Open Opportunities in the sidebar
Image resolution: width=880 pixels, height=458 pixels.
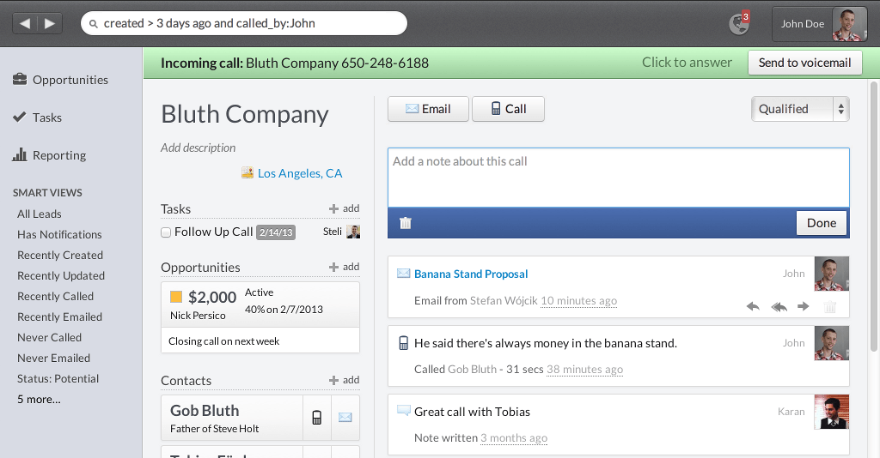[x=70, y=80]
